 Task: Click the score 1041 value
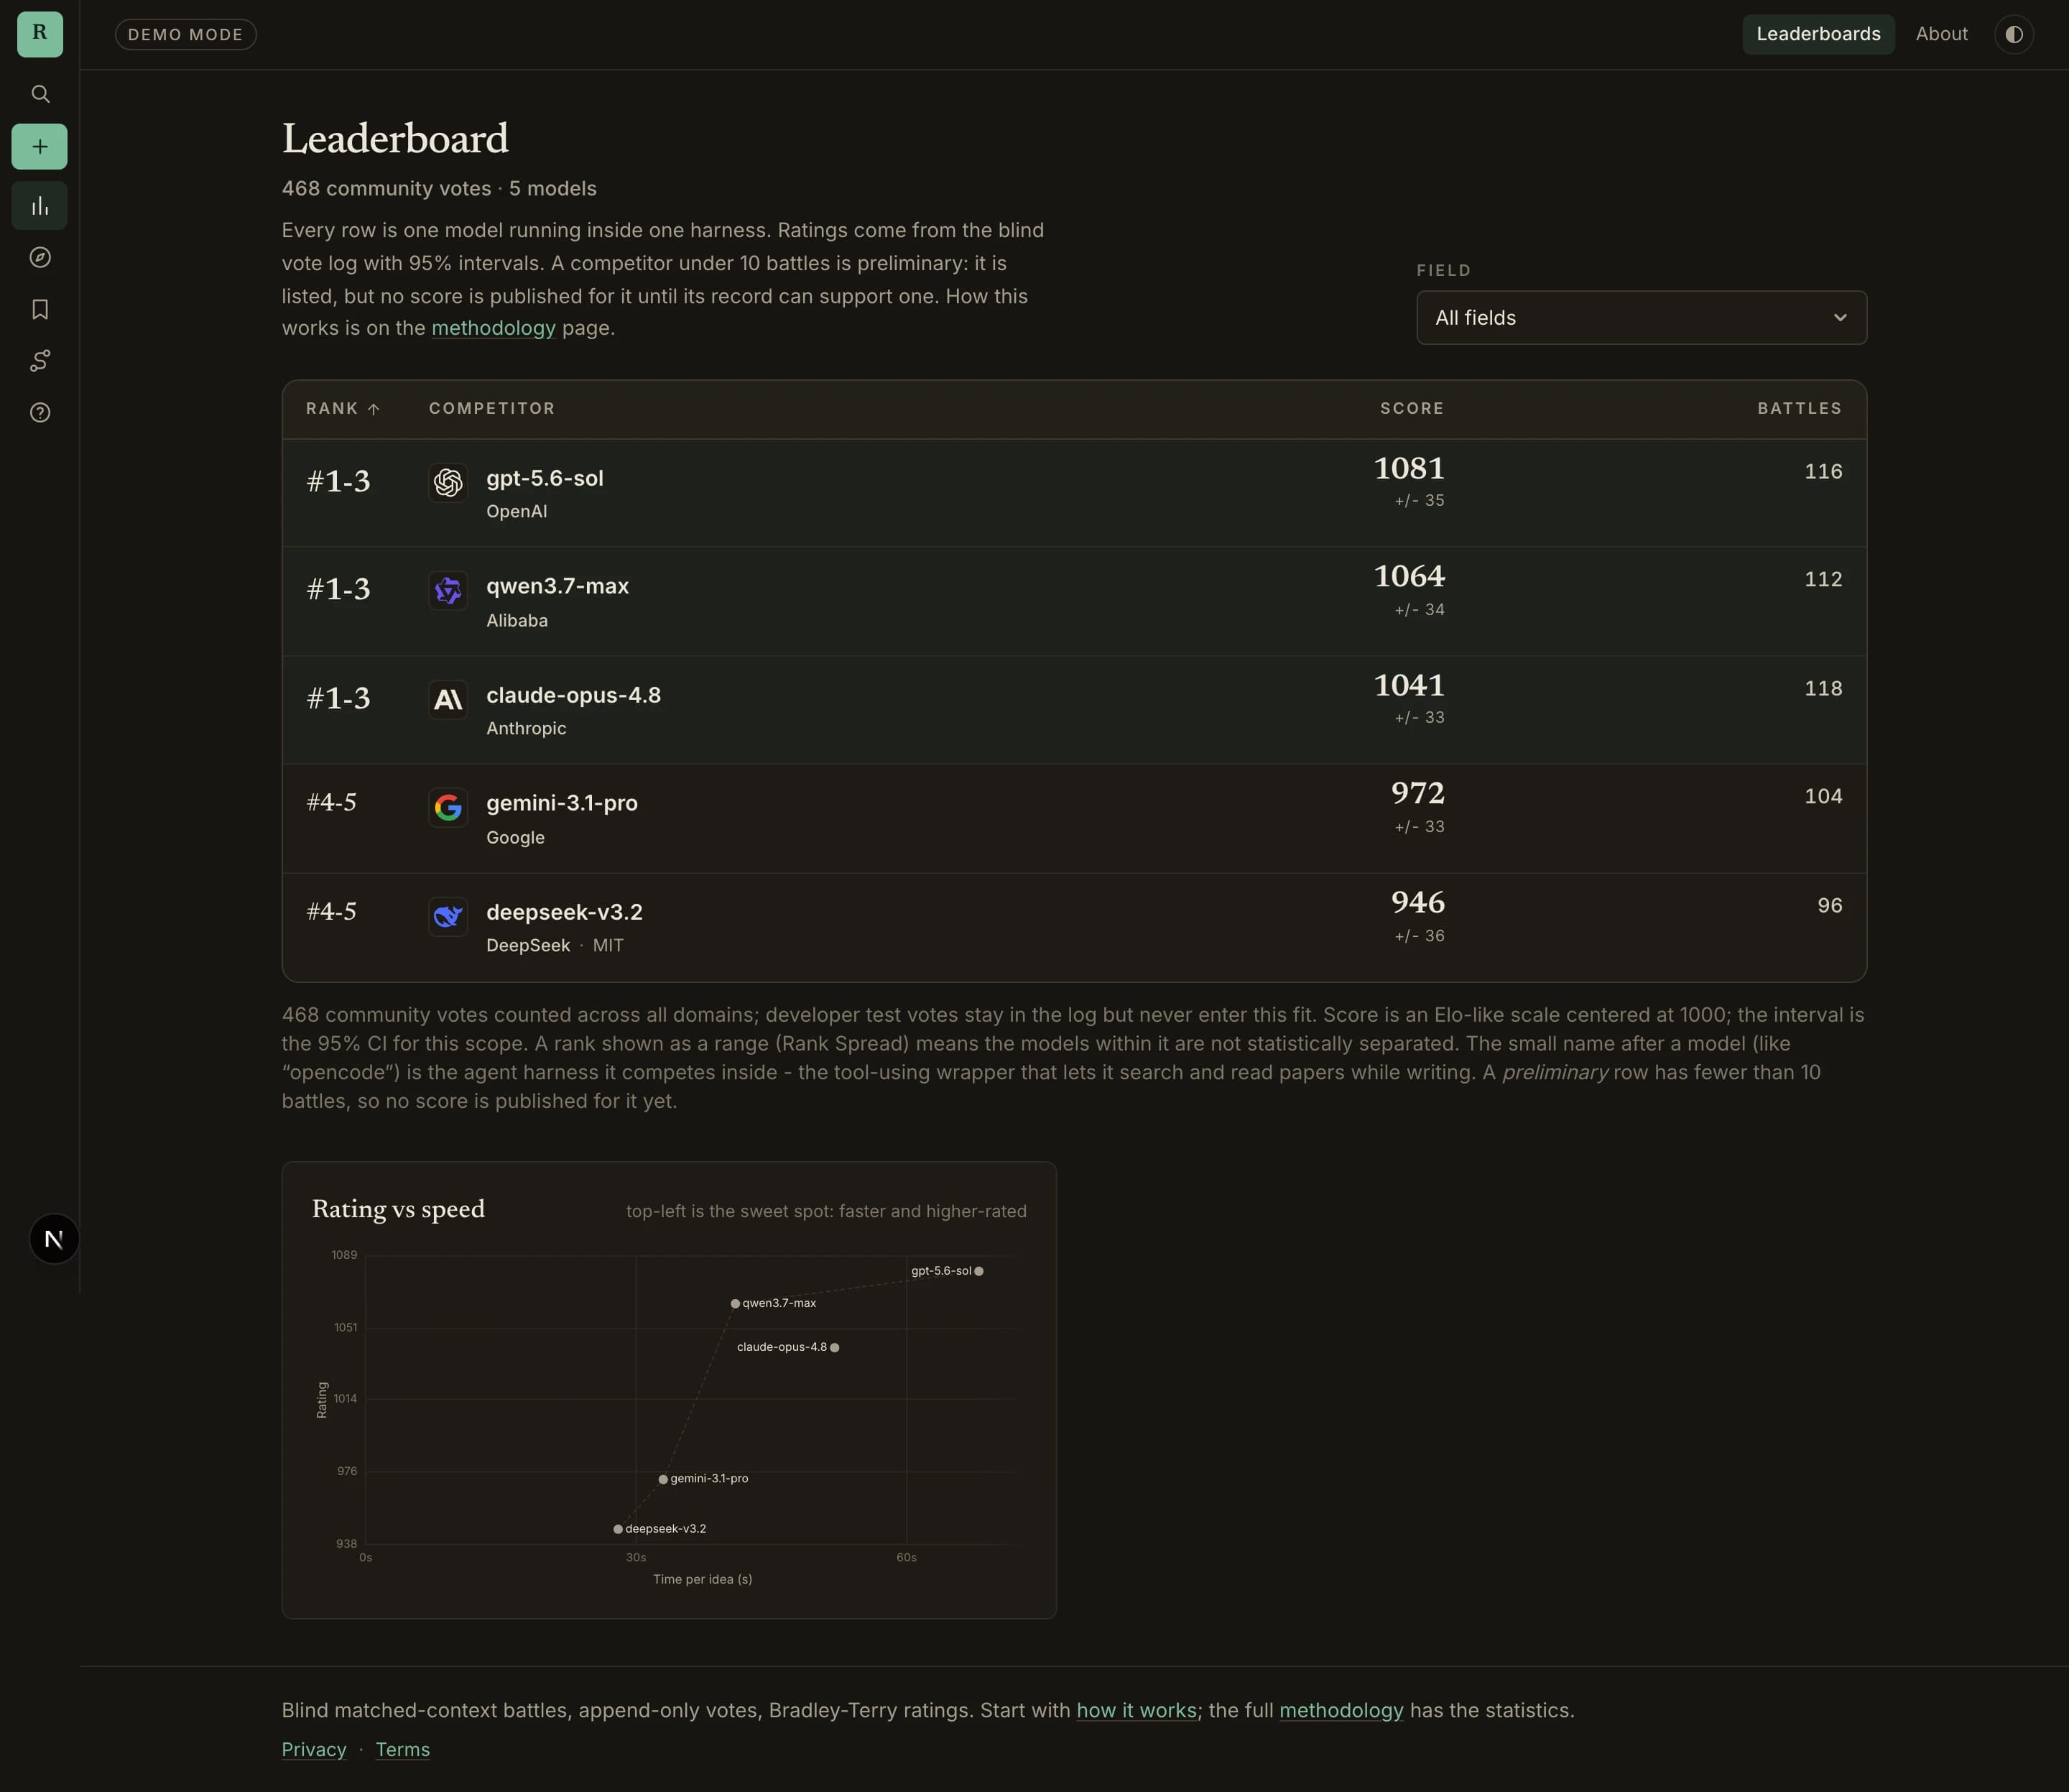[x=1409, y=685]
